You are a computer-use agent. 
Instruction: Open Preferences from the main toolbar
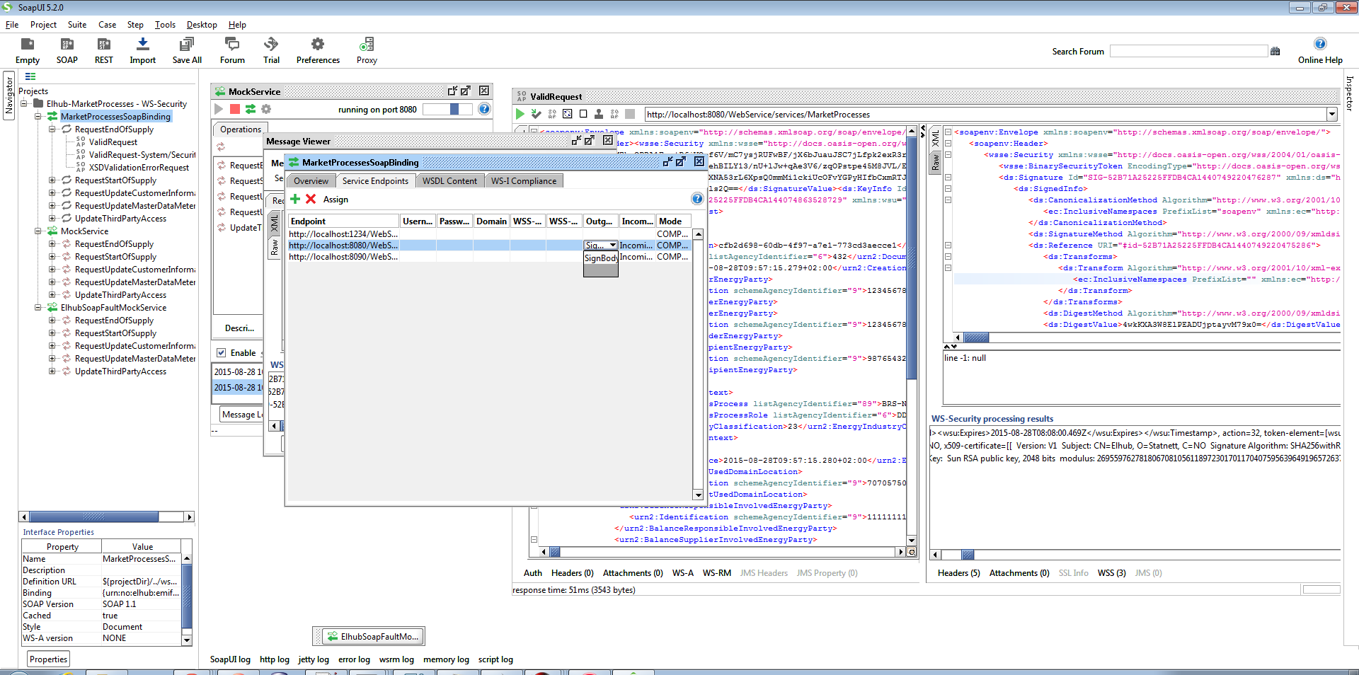point(318,45)
